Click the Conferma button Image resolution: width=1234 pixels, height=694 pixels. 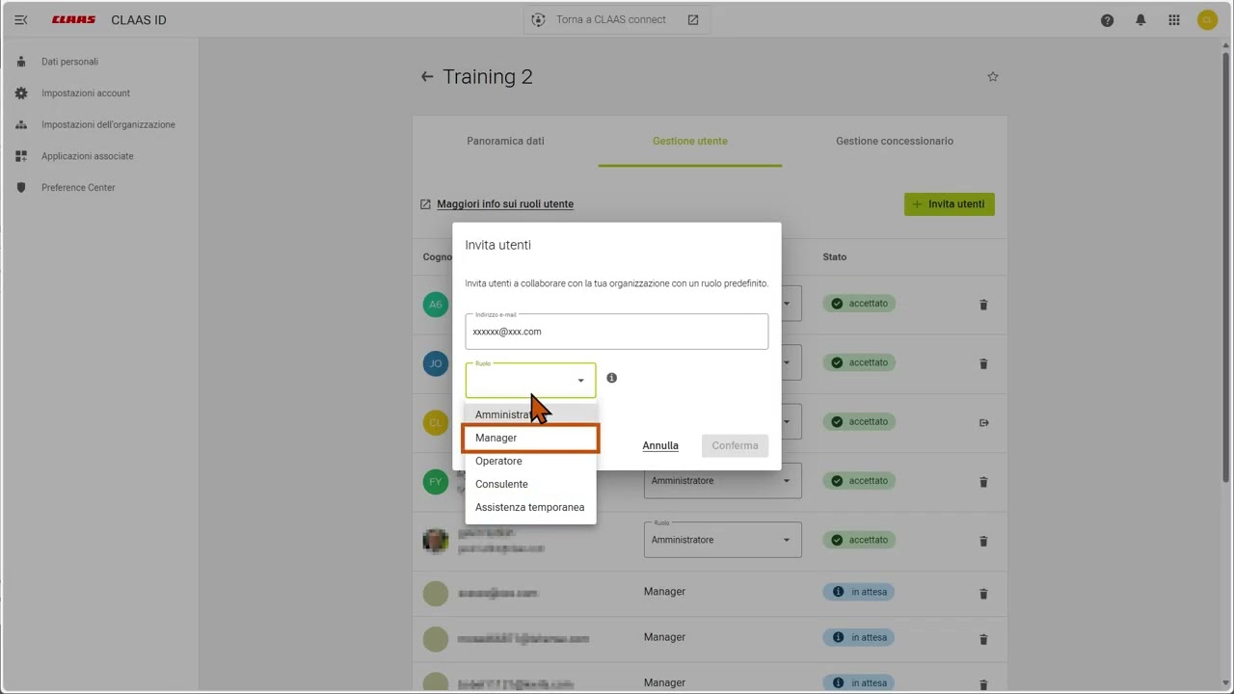pos(736,445)
